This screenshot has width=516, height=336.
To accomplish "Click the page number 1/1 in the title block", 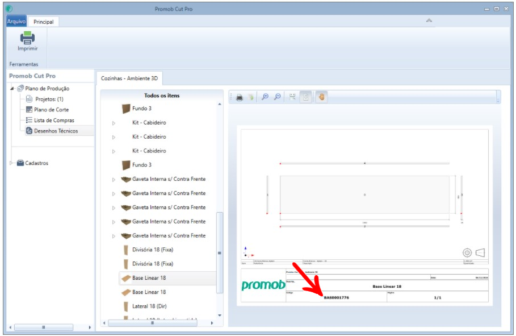I will click(438, 297).
